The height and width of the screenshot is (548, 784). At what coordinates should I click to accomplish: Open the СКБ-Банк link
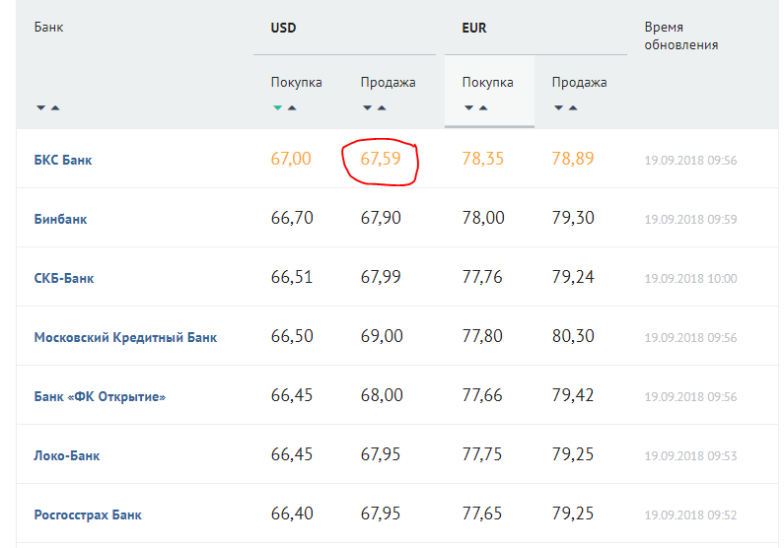tap(64, 278)
